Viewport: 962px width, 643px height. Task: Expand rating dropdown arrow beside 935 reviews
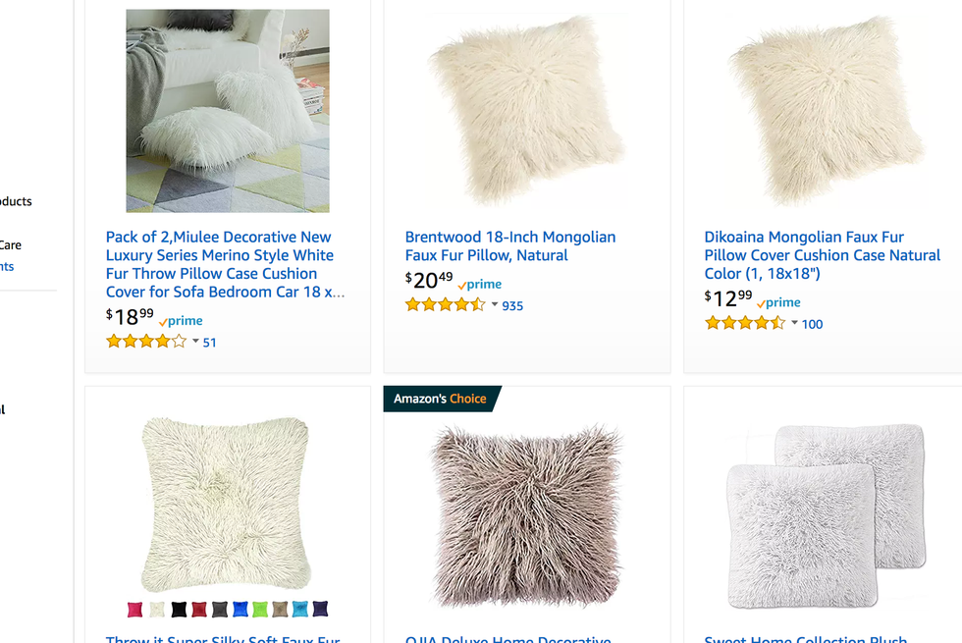[495, 305]
